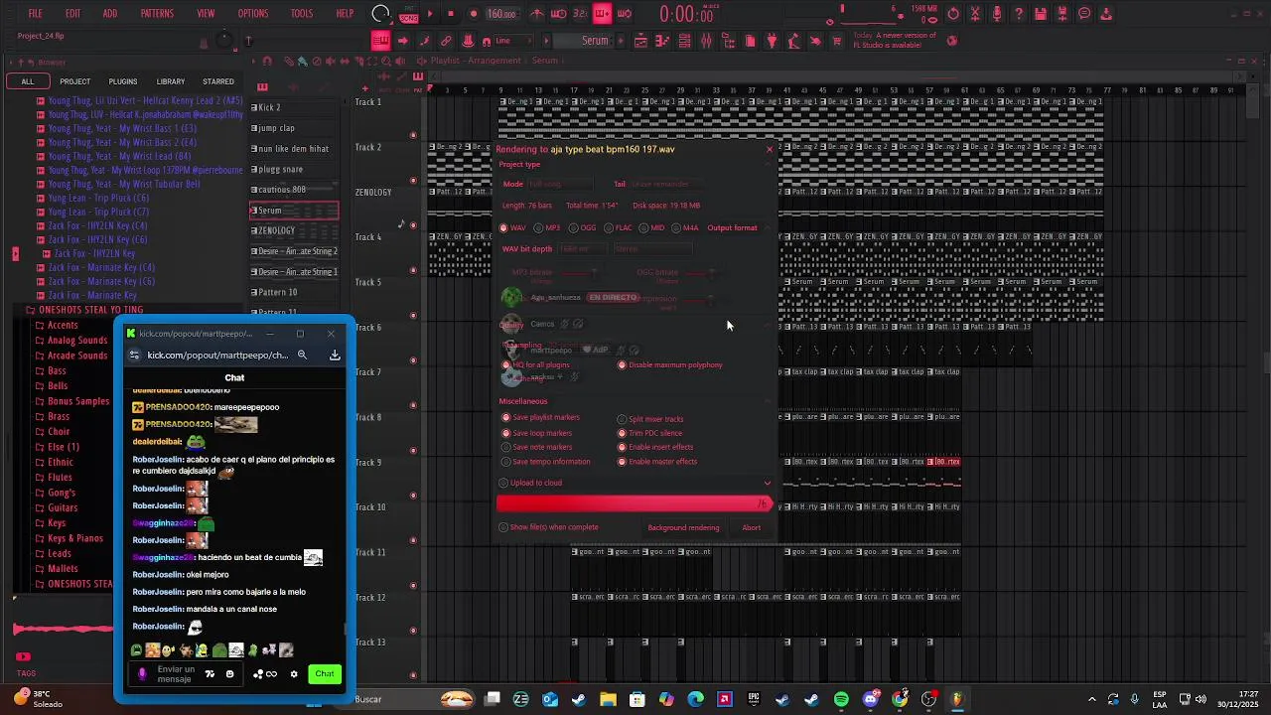This screenshot has width=1271, height=715.
Task: Select the WAV output format radio button
Action: point(504,227)
